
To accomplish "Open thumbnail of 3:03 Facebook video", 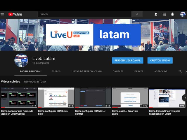I will 167,98.
